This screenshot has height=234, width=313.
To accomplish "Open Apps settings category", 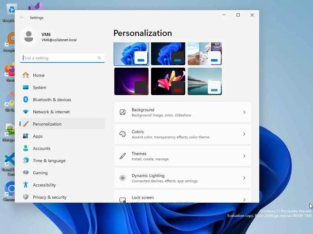I will 62,136.
